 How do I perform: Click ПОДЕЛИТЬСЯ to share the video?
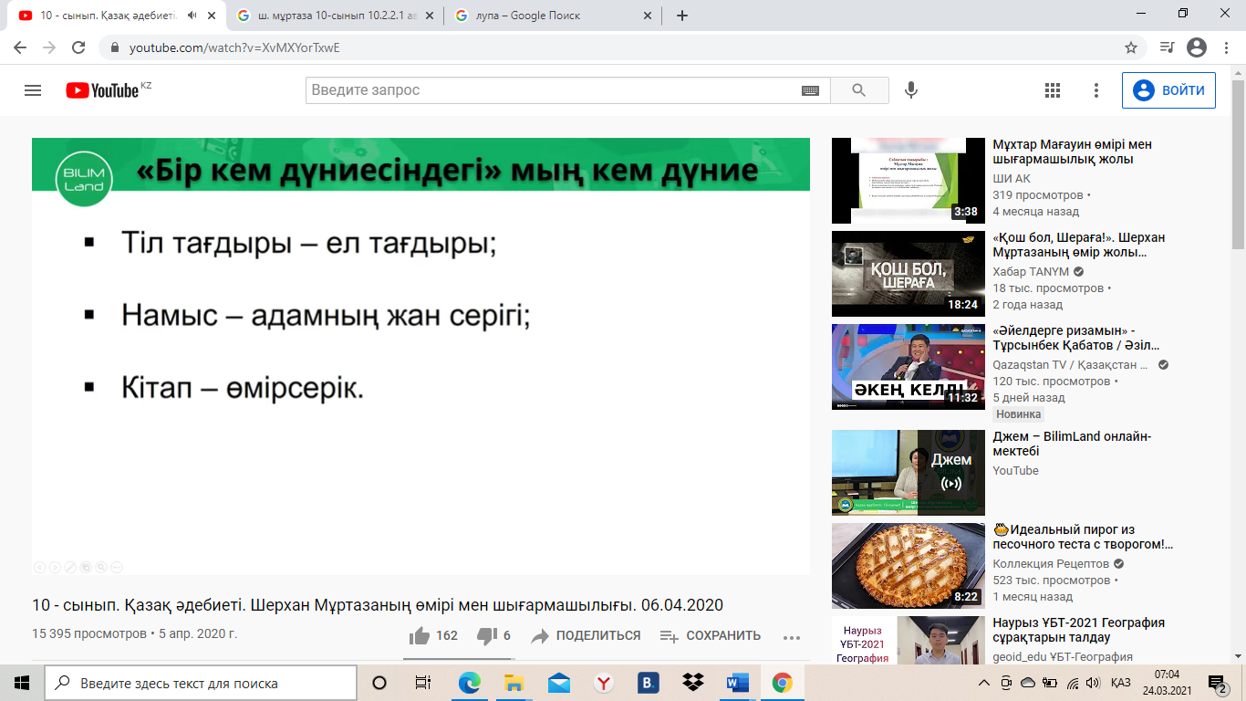pos(587,635)
